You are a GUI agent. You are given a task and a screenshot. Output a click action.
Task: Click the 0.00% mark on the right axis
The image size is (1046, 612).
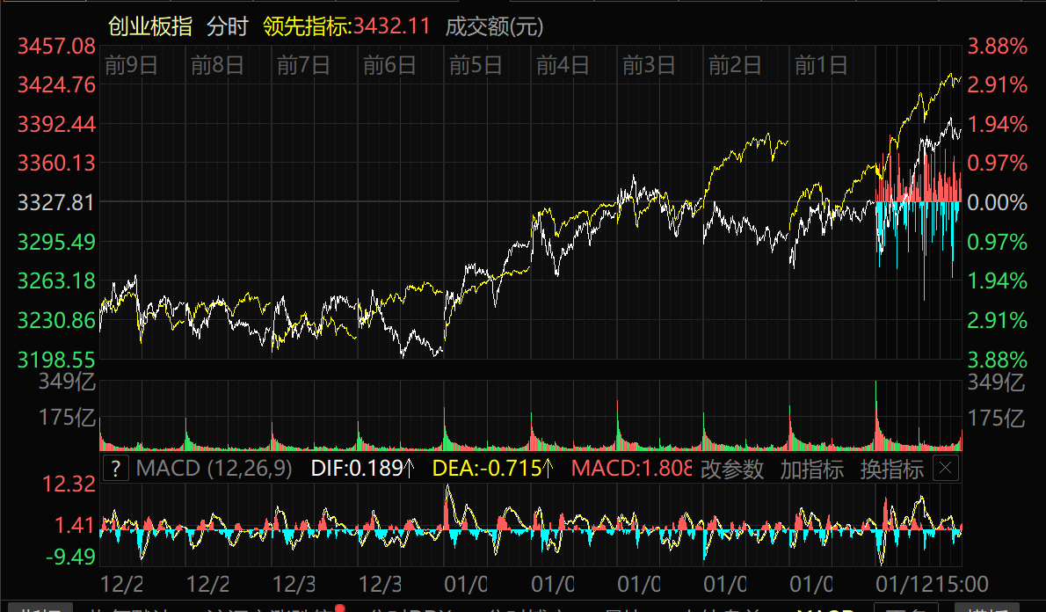click(997, 202)
